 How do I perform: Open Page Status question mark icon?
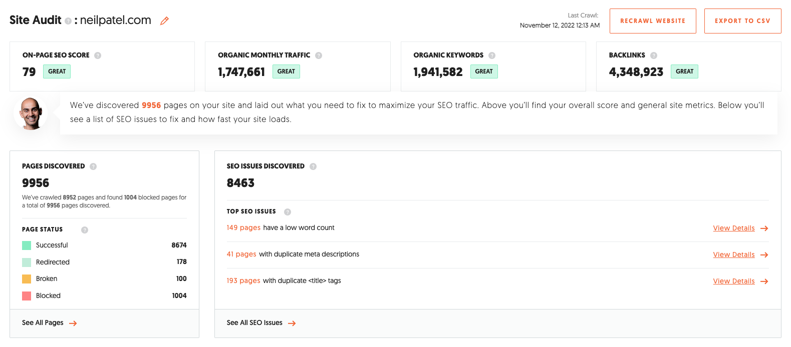coord(85,230)
